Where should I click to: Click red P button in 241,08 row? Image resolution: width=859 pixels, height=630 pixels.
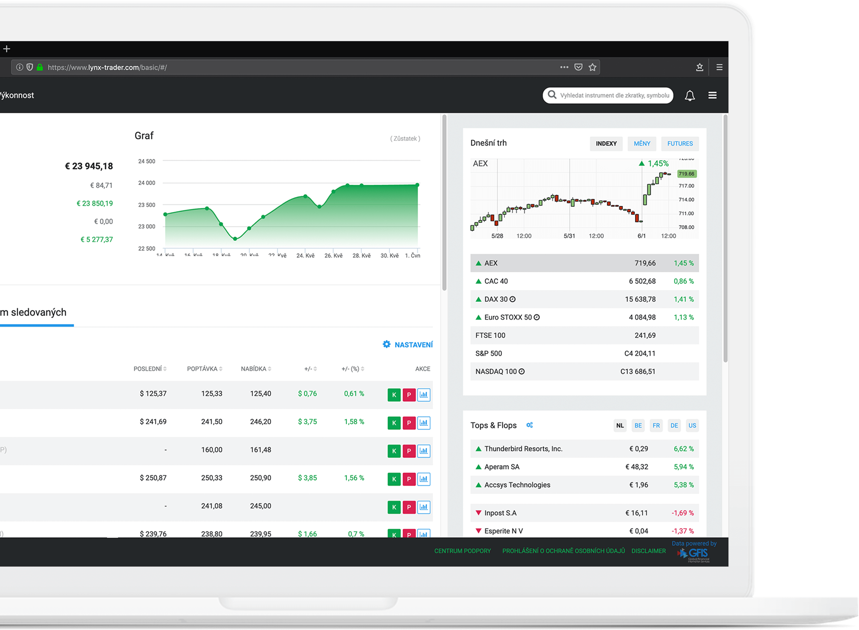point(409,507)
